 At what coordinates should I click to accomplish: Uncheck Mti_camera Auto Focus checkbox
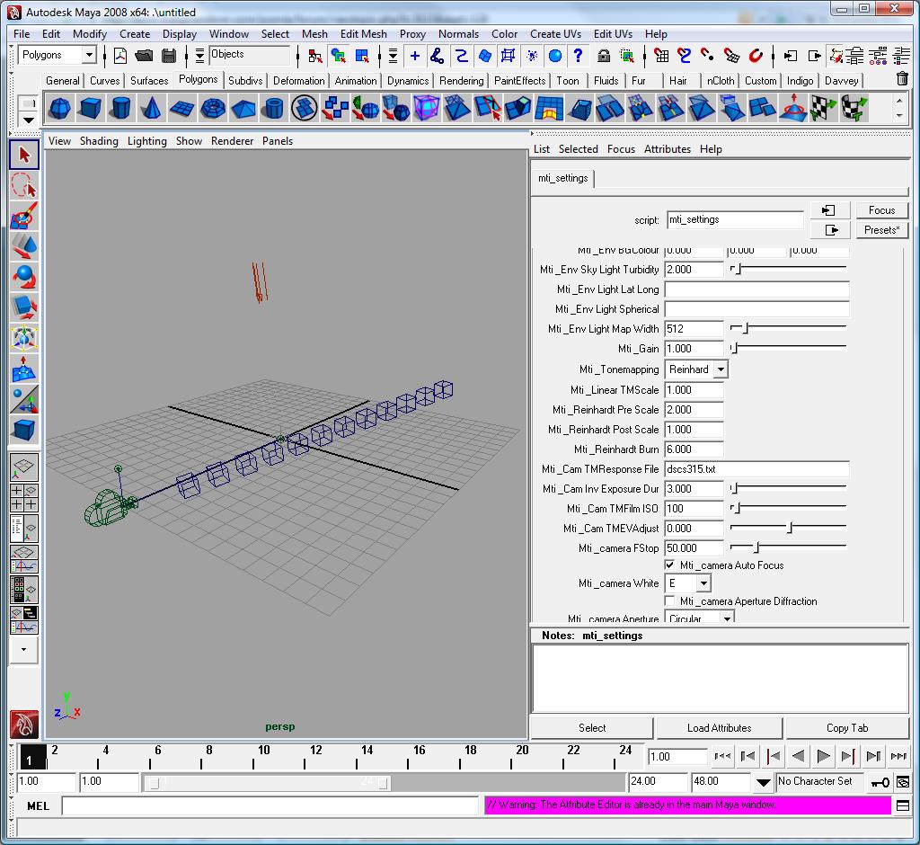click(669, 565)
